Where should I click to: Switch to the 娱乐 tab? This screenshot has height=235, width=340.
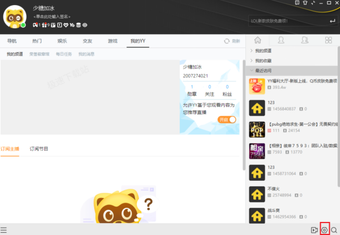click(x=62, y=41)
